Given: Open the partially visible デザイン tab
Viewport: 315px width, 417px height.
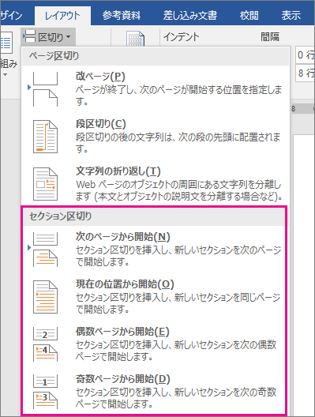Looking at the screenshot, I should tap(11, 16).
